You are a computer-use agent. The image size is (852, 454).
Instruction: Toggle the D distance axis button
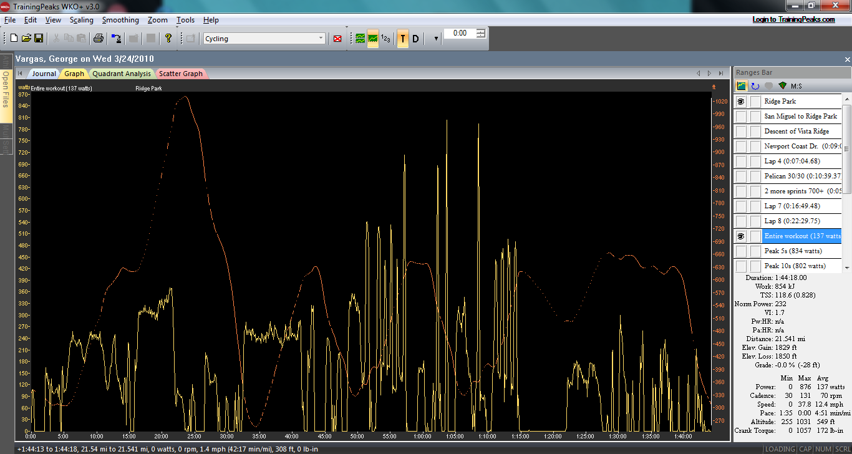click(x=415, y=39)
